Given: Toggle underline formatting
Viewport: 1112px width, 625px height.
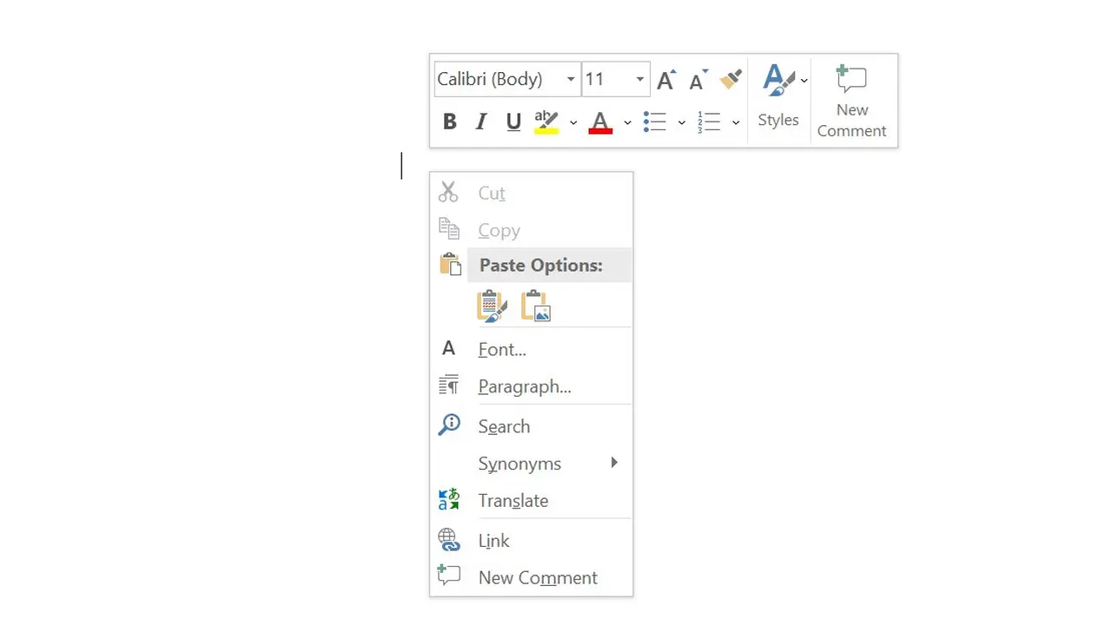Looking at the screenshot, I should (513, 122).
